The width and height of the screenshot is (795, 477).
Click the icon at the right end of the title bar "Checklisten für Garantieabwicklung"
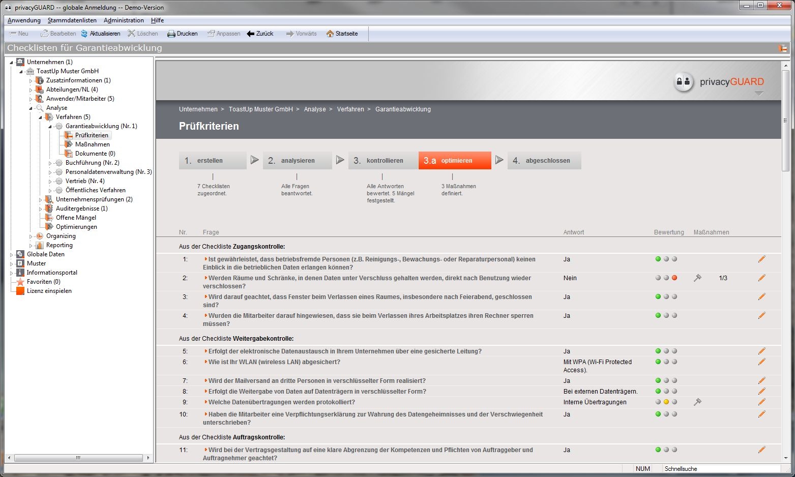point(783,48)
